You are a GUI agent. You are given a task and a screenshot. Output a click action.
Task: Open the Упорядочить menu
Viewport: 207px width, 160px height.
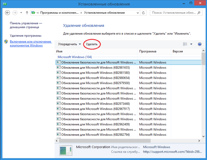point(69,44)
